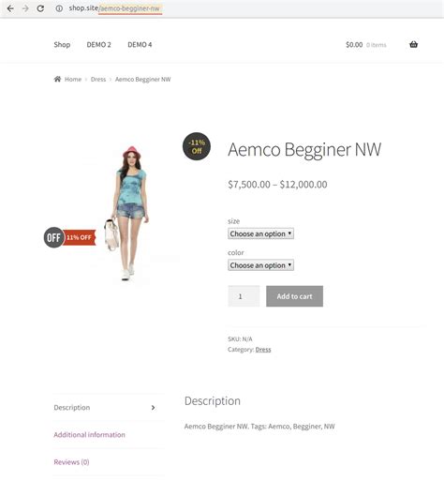
Task: Click the home icon in breadcrumb
Action: tap(57, 79)
